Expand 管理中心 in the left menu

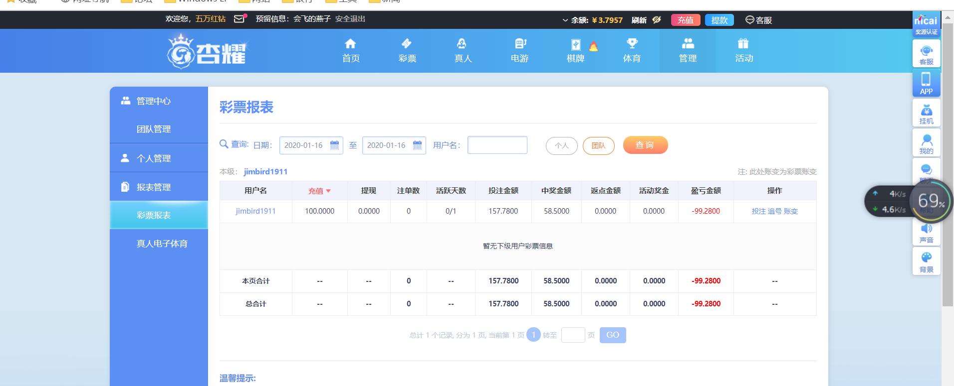coord(159,101)
